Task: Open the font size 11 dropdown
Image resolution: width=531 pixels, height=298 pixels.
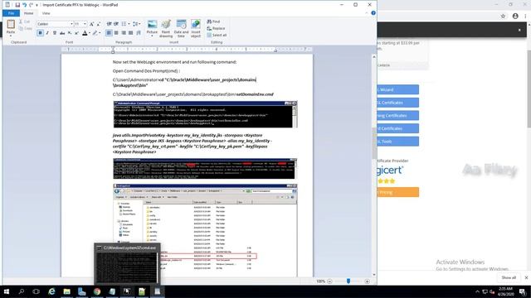Action: coord(85,24)
